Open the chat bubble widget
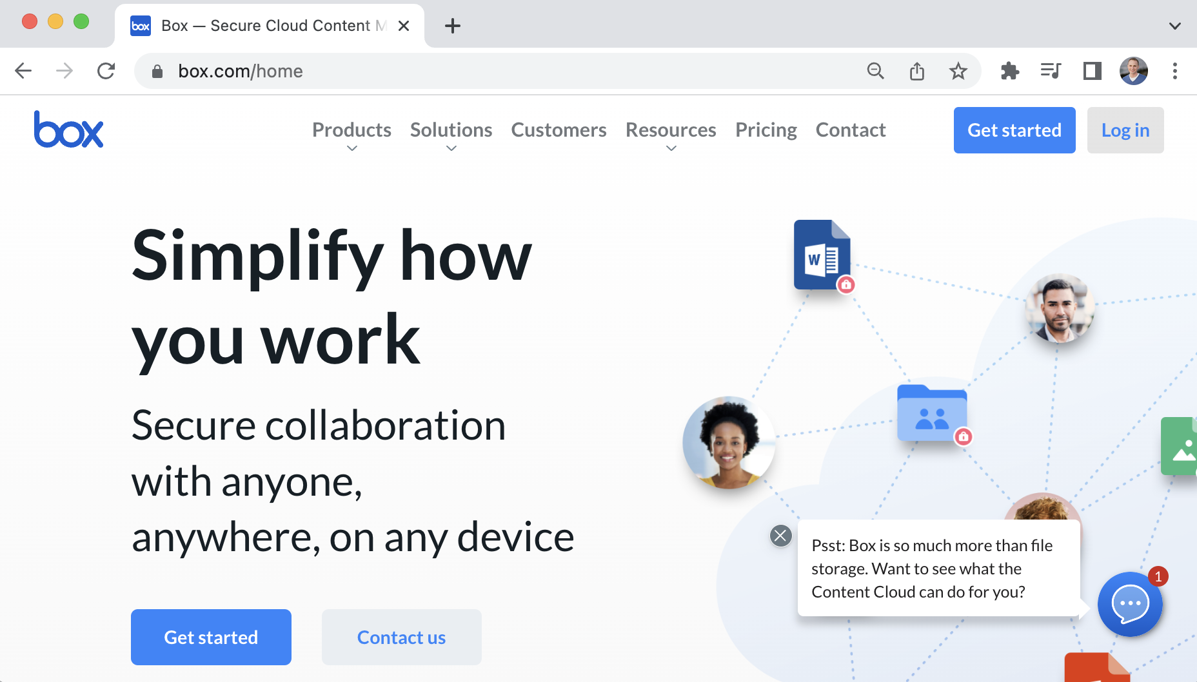Screen dimensions: 1197x682 [x=1130, y=604]
